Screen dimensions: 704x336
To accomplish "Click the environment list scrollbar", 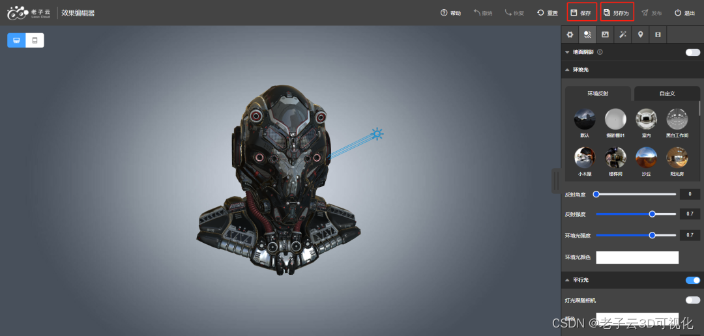I will [699, 109].
